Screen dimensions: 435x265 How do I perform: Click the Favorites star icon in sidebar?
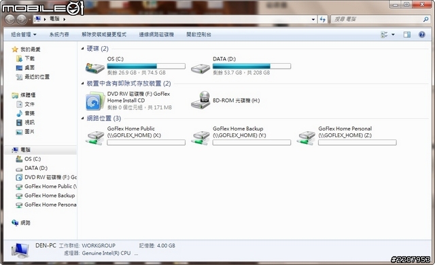[15, 50]
